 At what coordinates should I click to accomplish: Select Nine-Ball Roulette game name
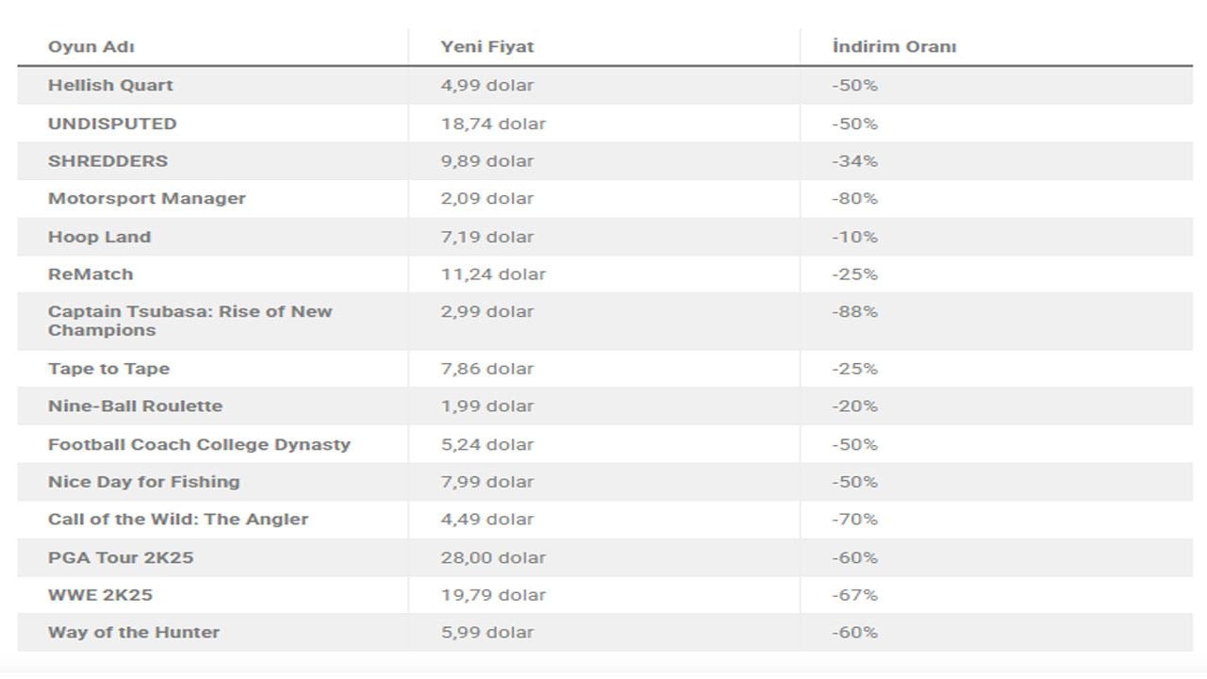[135, 406]
